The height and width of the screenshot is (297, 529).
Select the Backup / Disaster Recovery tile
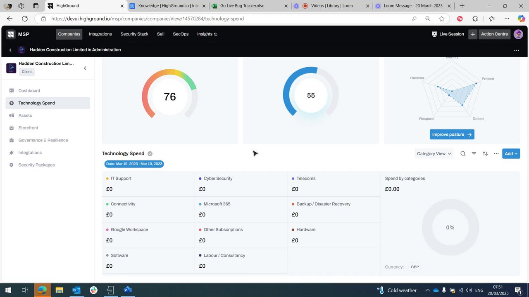pos(334,209)
